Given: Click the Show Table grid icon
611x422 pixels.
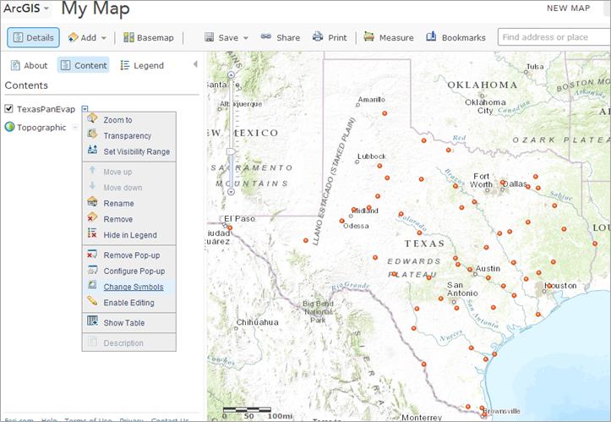Looking at the screenshot, I should point(93,322).
